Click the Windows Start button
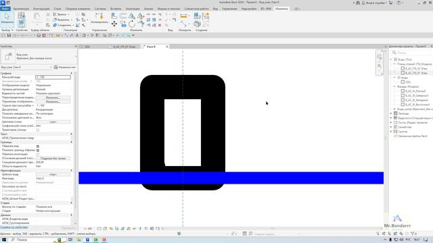This screenshot has height=243, width=433. [x=4, y=240]
